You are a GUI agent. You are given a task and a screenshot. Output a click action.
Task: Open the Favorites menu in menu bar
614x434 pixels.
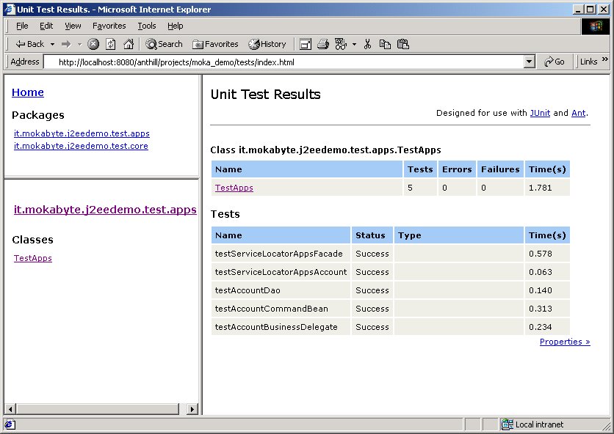coord(109,26)
